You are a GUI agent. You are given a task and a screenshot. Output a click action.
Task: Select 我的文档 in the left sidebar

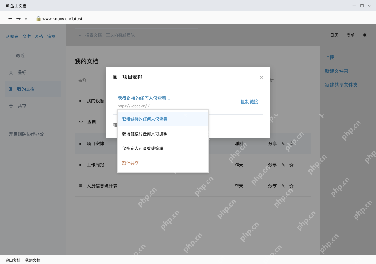(x=33, y=89)
